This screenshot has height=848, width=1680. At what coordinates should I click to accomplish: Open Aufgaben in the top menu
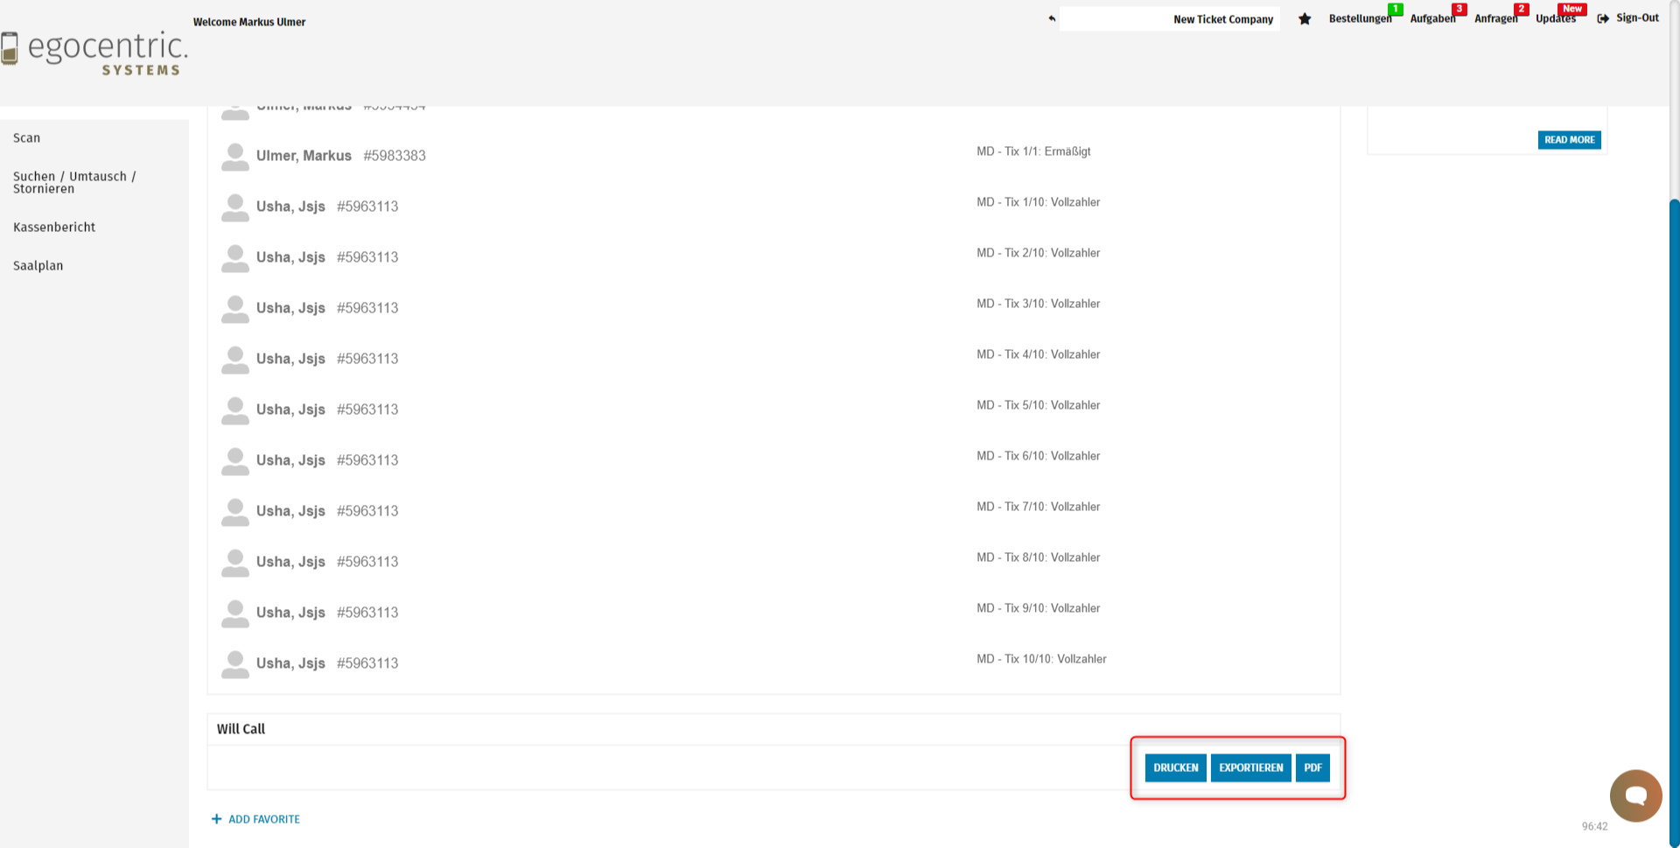pyautogui.click(x=1432, y=18)
